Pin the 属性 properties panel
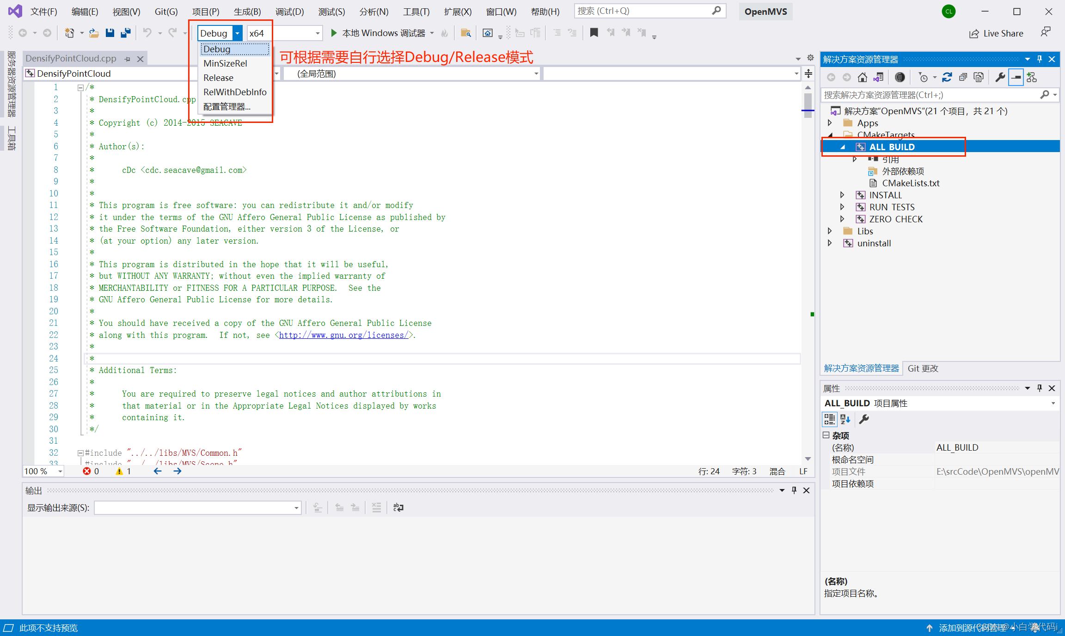 (x=1040, y=388)
